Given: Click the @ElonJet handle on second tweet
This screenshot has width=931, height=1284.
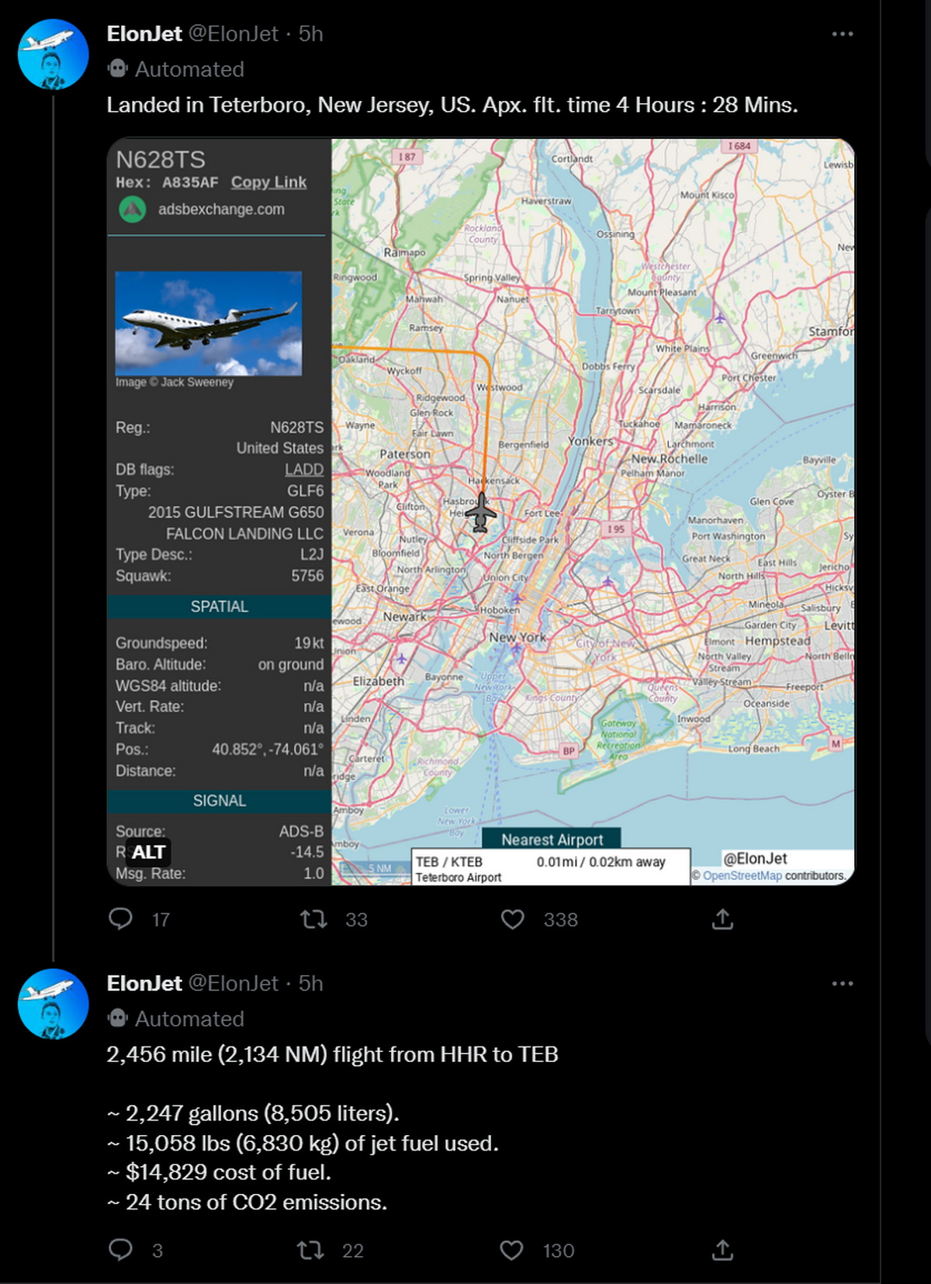Looking at the screenshot, I should tap(234, 984).
